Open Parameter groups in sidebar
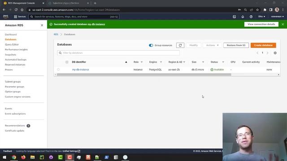287x161 pixels. [x=14, y=87]
